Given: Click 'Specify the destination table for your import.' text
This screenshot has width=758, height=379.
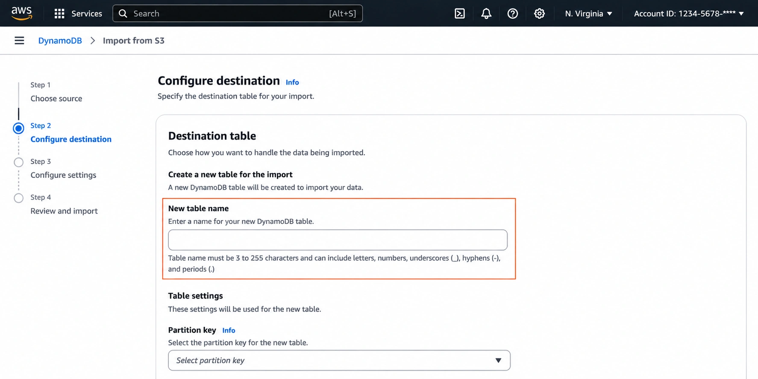Looking at the screenshot, I should tap(236, 96).
